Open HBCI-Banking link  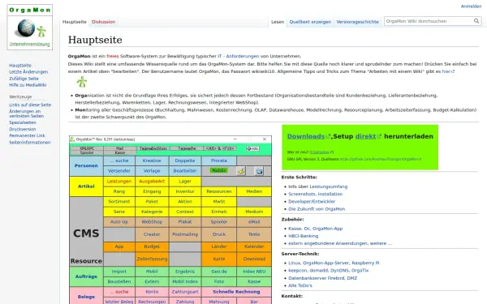tap(303, 236)
